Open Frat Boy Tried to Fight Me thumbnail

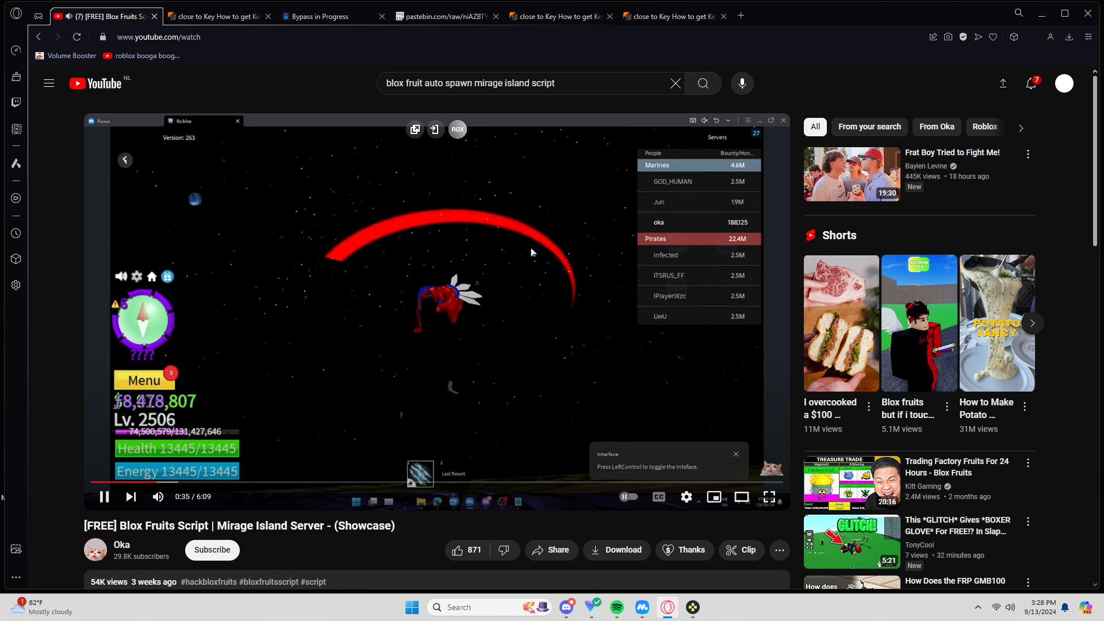pyautogui.click(x=852, y=174)
